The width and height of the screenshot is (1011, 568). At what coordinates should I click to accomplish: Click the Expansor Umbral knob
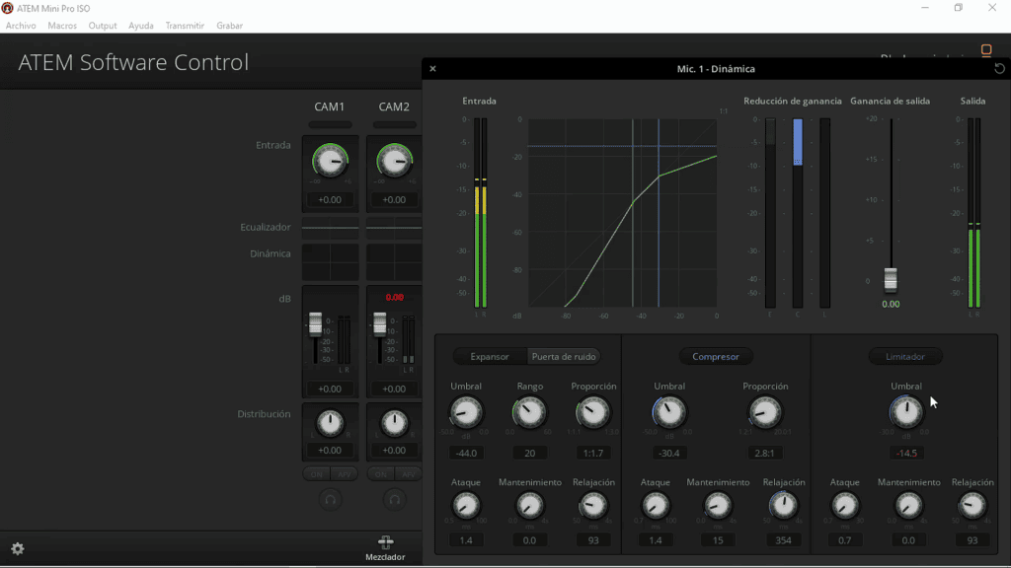pyautogui.click(x=466, y=413)
